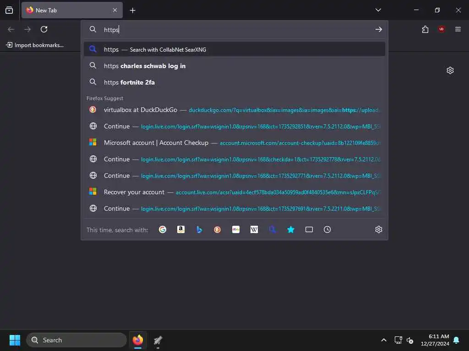Select https Search with CollabNet SearXNG

pyautogui.click(x=234, y=49)
